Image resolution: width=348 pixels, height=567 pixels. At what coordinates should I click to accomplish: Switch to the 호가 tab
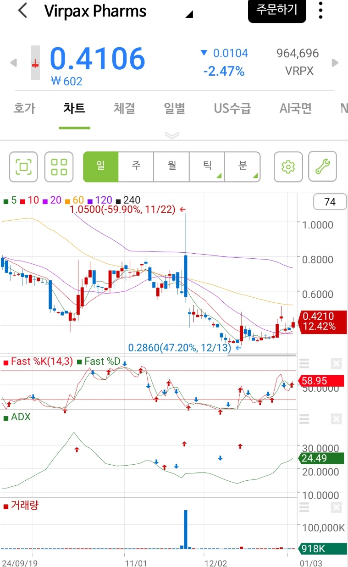[24, 109]
